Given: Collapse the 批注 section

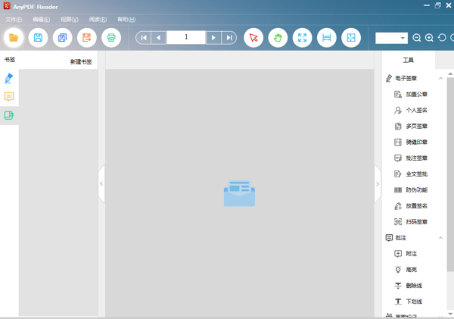Looking at the screenshot, I should point(440,238).
